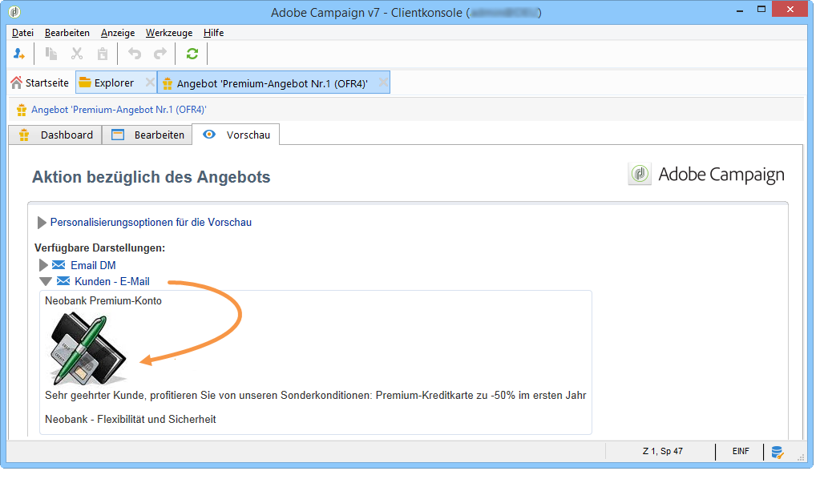Collapse the Kunden - E-Mail representation triangle

[46, 282]
